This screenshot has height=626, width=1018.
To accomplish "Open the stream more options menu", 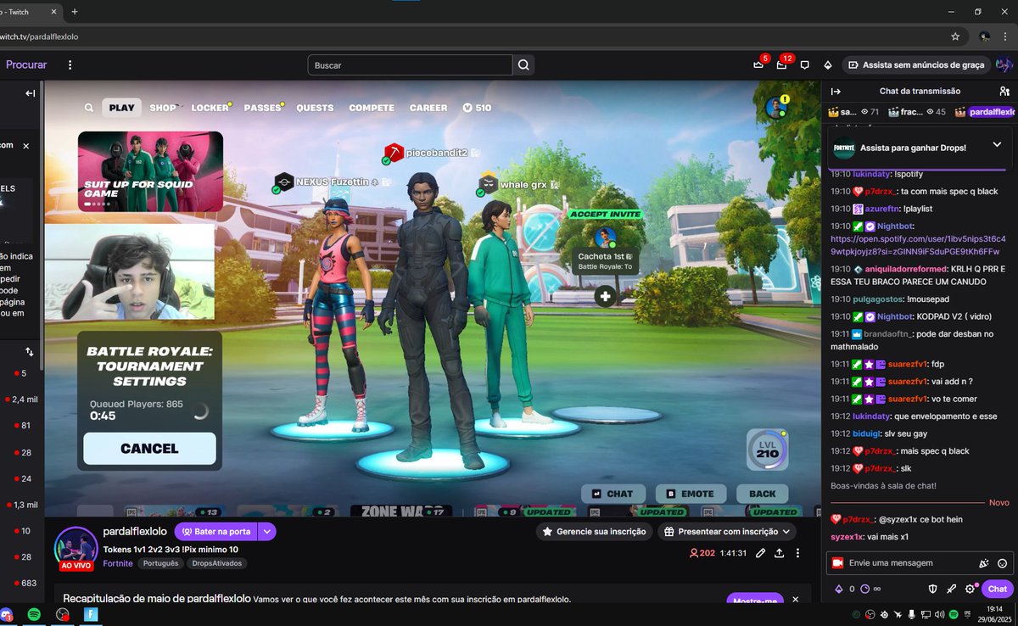I will [x=797, y=553].
